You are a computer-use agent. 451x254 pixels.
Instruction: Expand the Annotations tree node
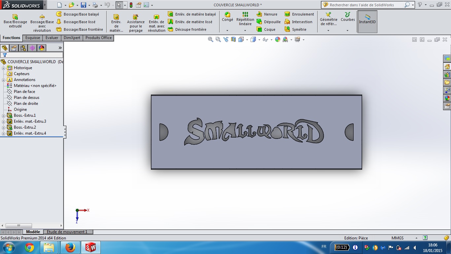point(4,80)
